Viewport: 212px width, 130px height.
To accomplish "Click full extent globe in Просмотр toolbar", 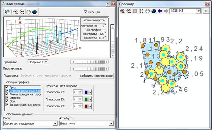I will pyautogui.click(x=154, y=11).
